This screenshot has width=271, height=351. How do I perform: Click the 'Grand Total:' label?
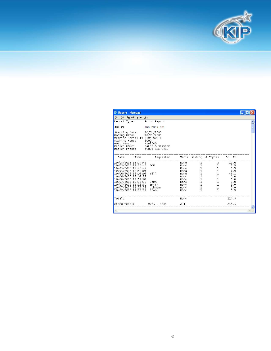pos(124,204)
